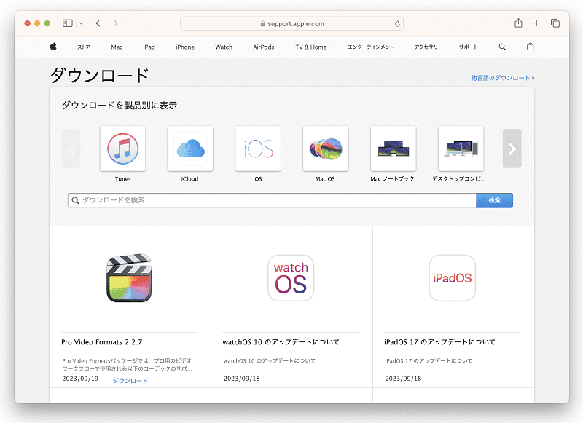Select the Mac OS product icon

326,149
